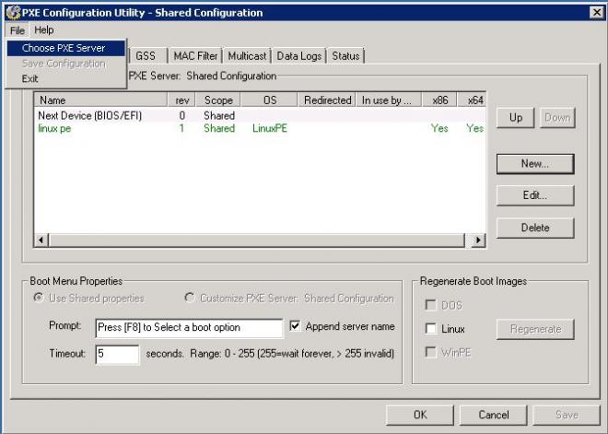
Task: Click the Delete button
Action: pos(535,228)
